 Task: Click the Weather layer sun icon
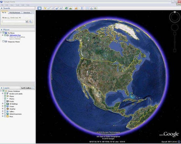(x=8, y=109)
